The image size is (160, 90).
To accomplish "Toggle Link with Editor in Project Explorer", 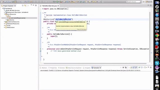I will pyautogui.click(x=25, y=5).
